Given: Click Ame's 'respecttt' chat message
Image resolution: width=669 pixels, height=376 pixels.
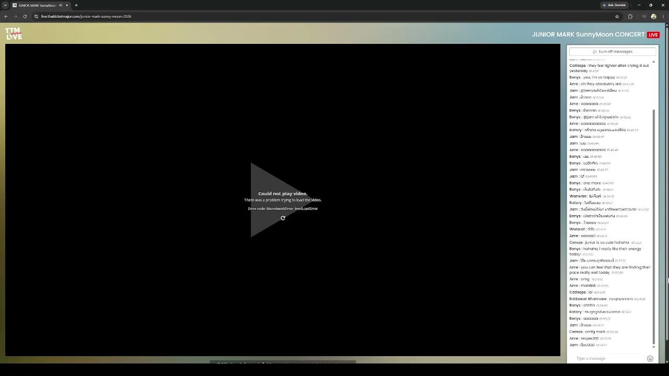Looking at the screenshot, I should click(590, 338).
